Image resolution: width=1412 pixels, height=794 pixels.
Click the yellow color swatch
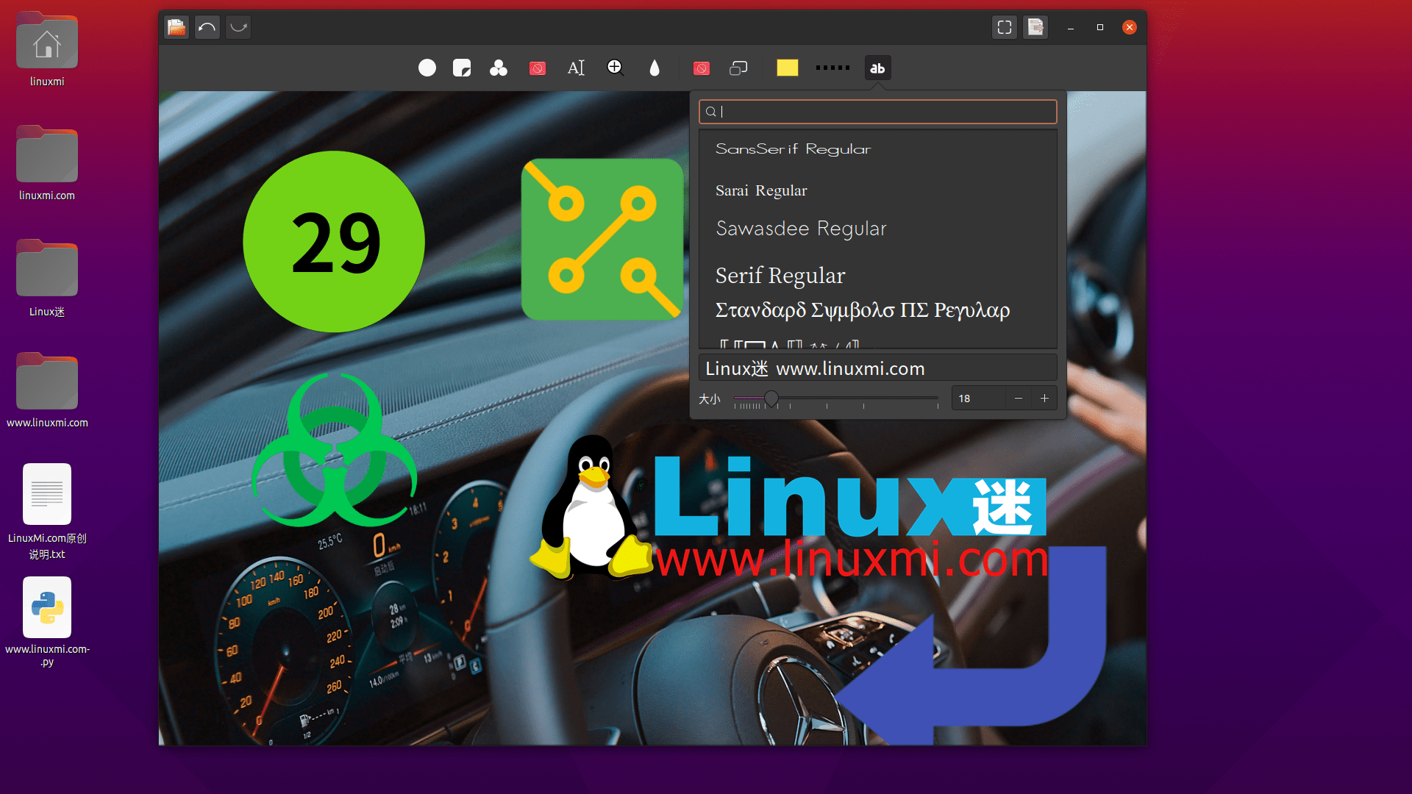pos(787,68)
